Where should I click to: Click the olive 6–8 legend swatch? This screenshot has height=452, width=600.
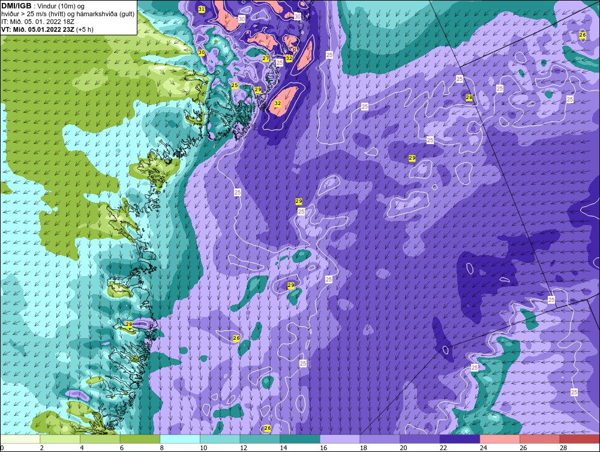140,439
